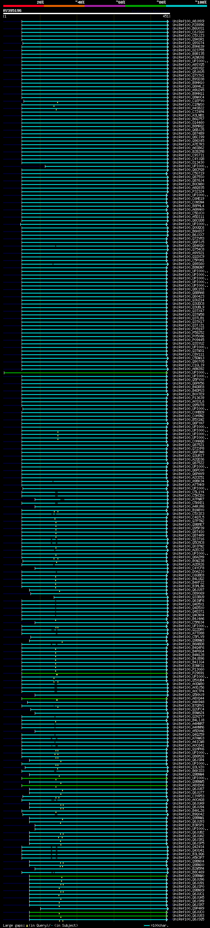Select hit label UniRef100_Q5FVX0
The width and height of the screenshot is (210, 928).
pos(188,380)
